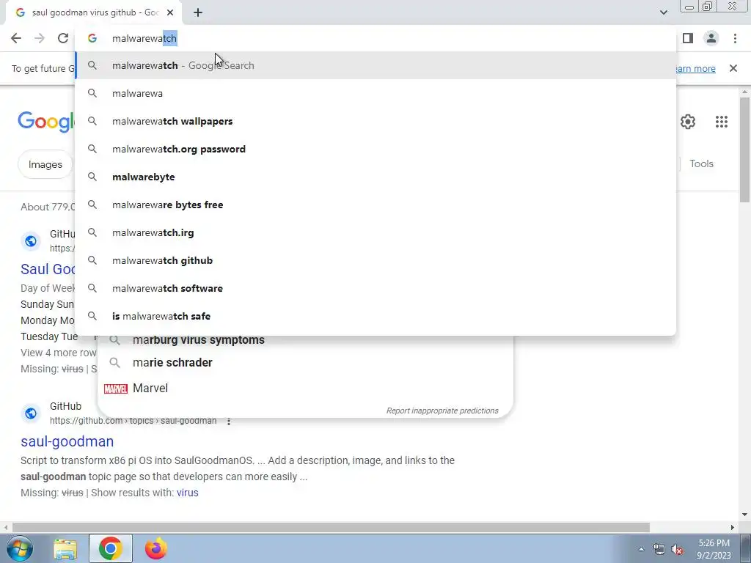Click the horizontal scrollbar thumb
Image resolution: width=751 pixels, height=563 pixels.
coord(331,528)
